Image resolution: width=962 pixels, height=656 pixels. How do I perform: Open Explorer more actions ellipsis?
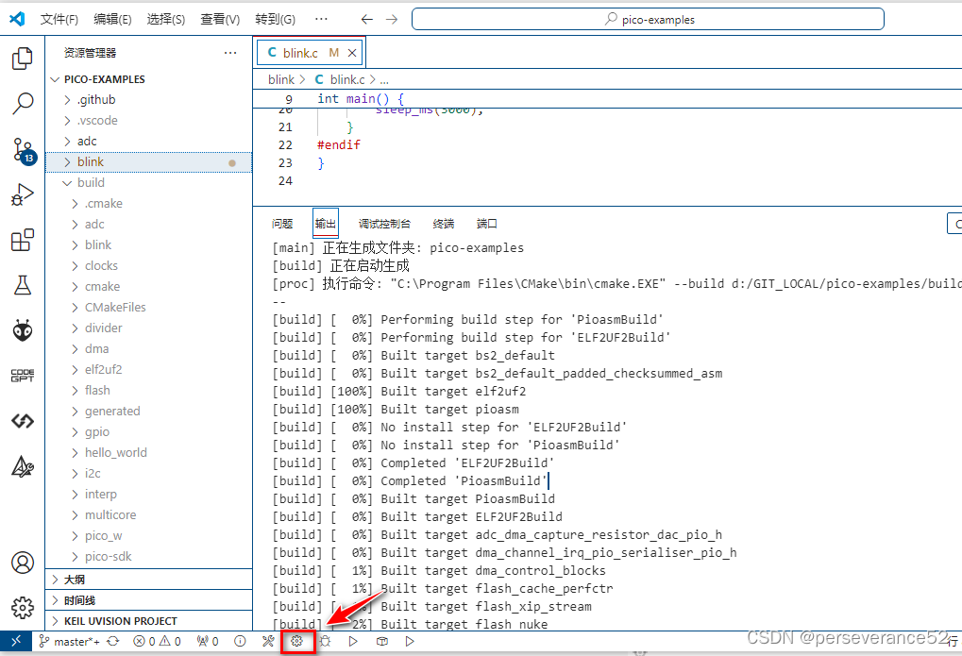click(x=230, y=53)
